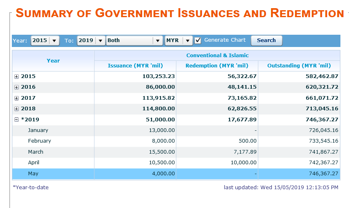Click January outstanding value 726,045.16
This screenshot has width=349, height=208.
coord(323,130)
